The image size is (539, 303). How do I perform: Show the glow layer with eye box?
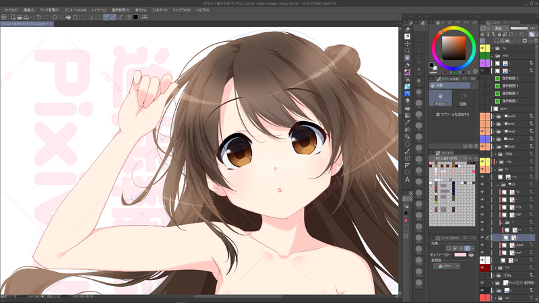coord(482,108)
